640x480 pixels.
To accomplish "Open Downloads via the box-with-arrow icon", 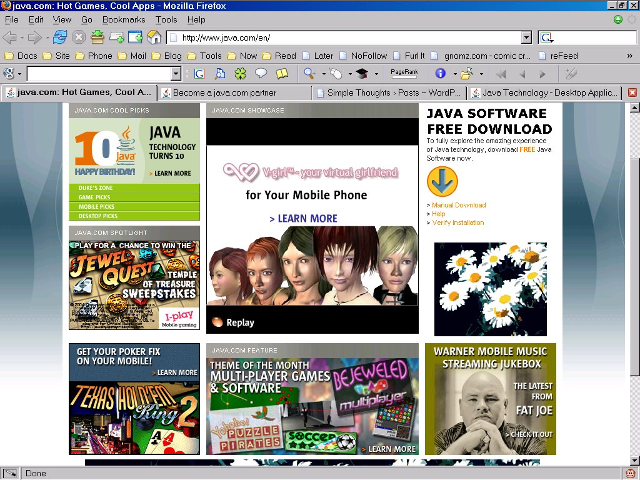I will [x=97, y=37].
